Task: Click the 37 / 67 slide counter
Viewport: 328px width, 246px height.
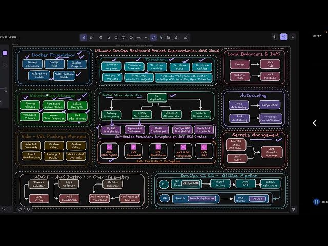Action: coord(317,36)
